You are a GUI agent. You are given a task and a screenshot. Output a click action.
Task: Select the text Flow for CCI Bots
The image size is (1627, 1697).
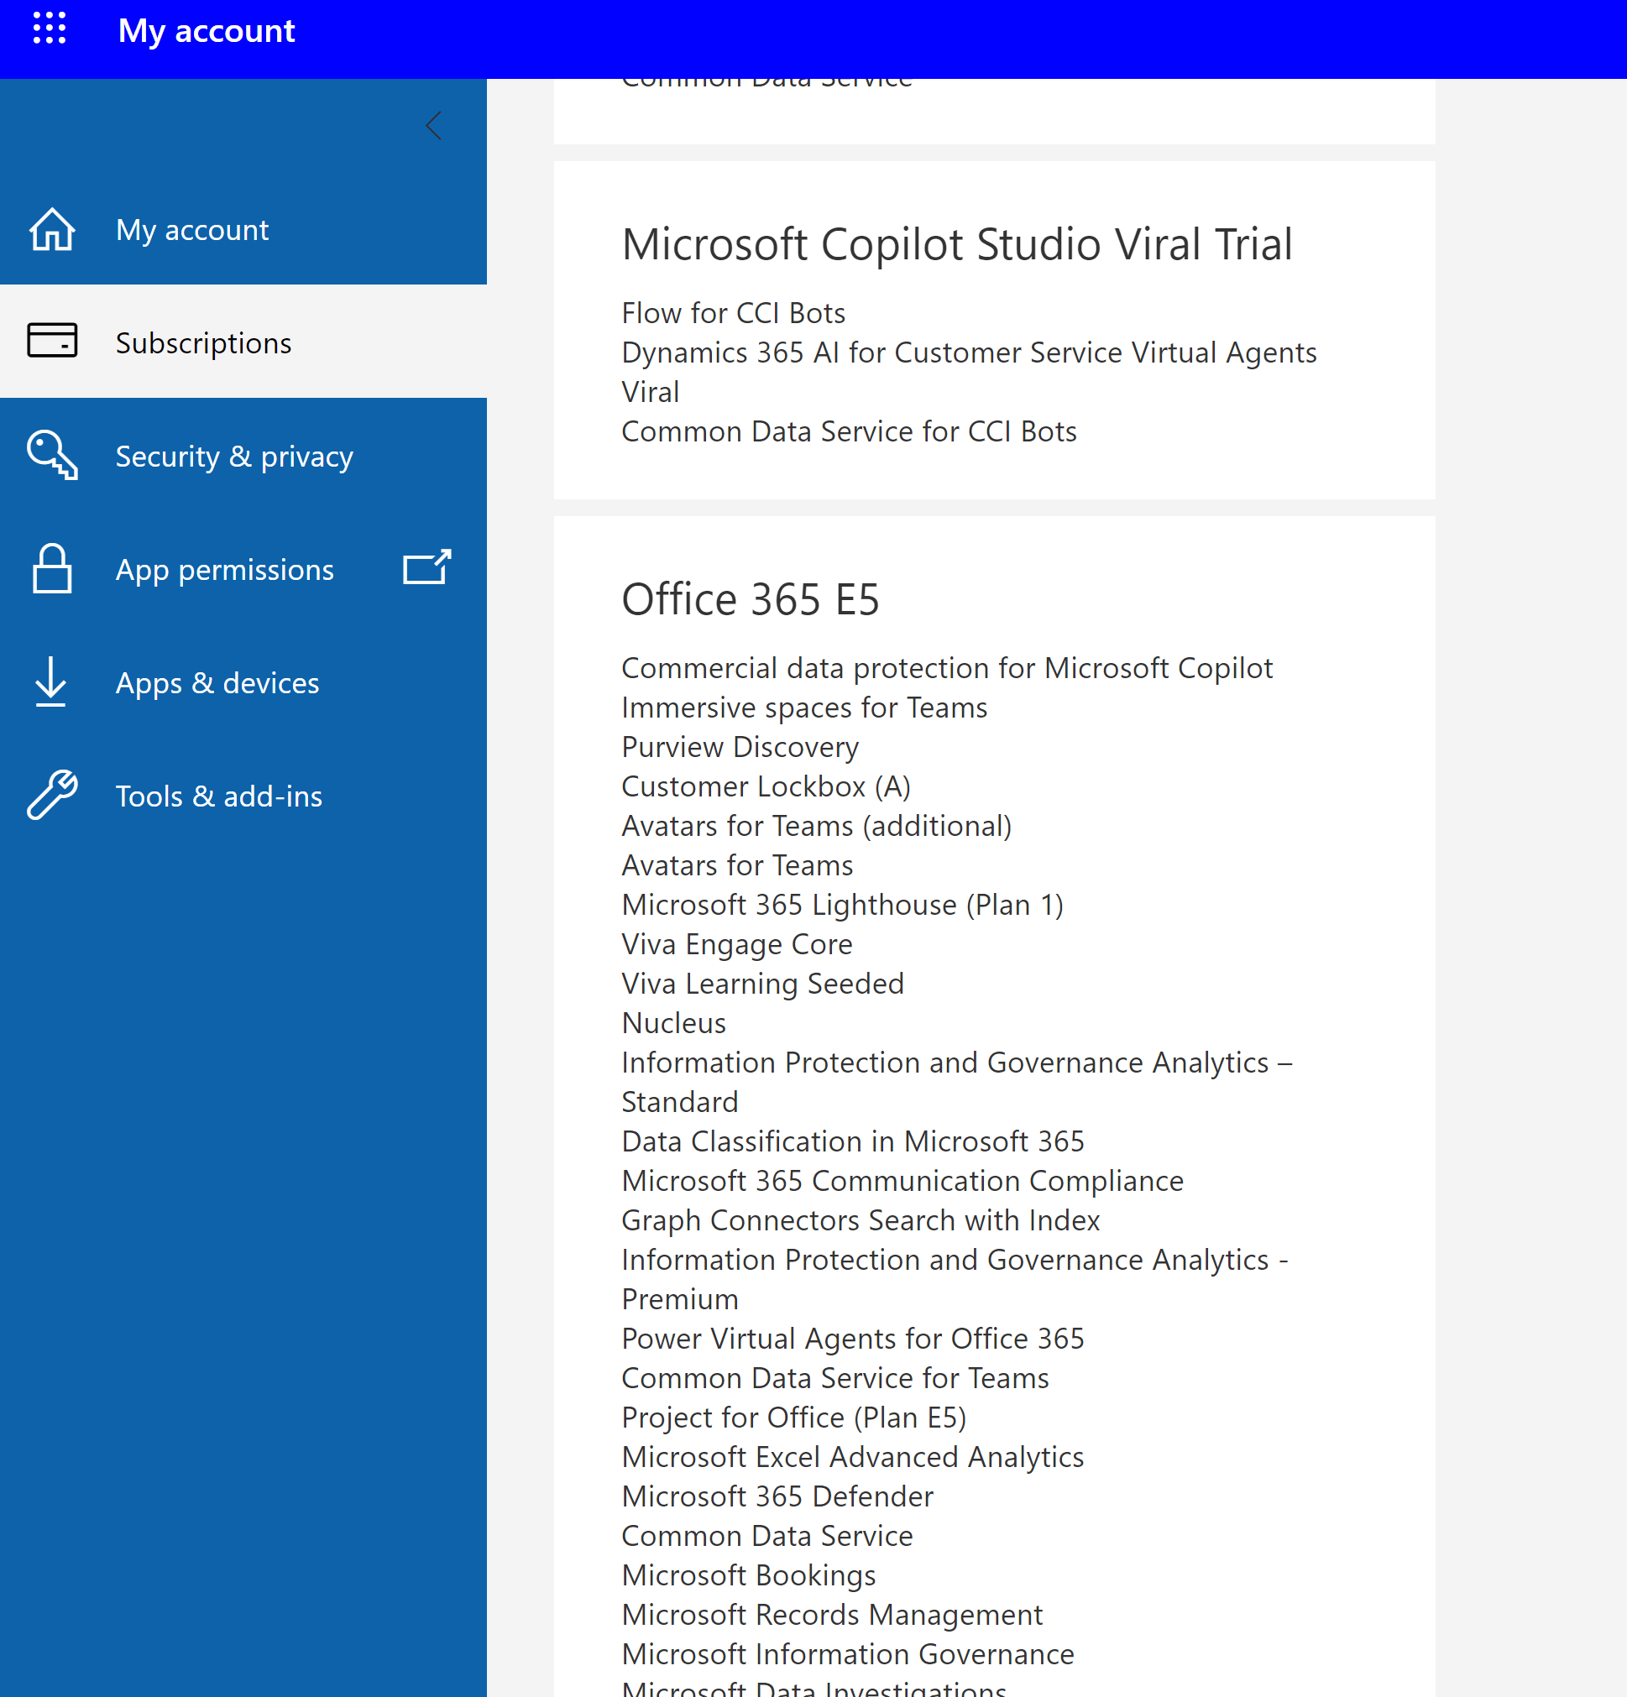[x=734, y=312]
